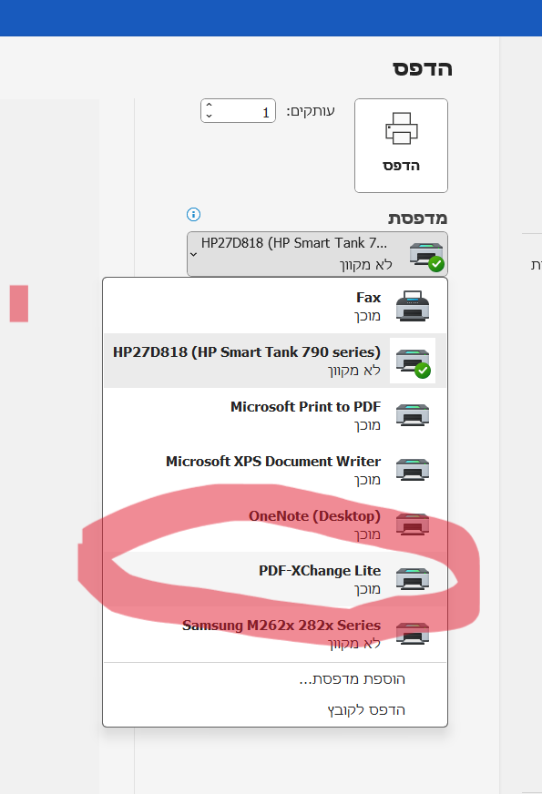This screenshot has height=794, width=542.
Task: Click the OneNote (Desktop) printer icon
Action: pyautogui.click(x=413, y=524)
